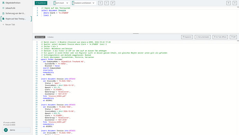Click the line 'as d52843;'
This screenshot has width=239, height=135.
point(48,101)
